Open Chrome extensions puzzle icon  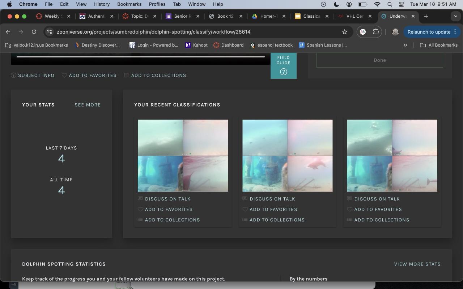[376, 32]
